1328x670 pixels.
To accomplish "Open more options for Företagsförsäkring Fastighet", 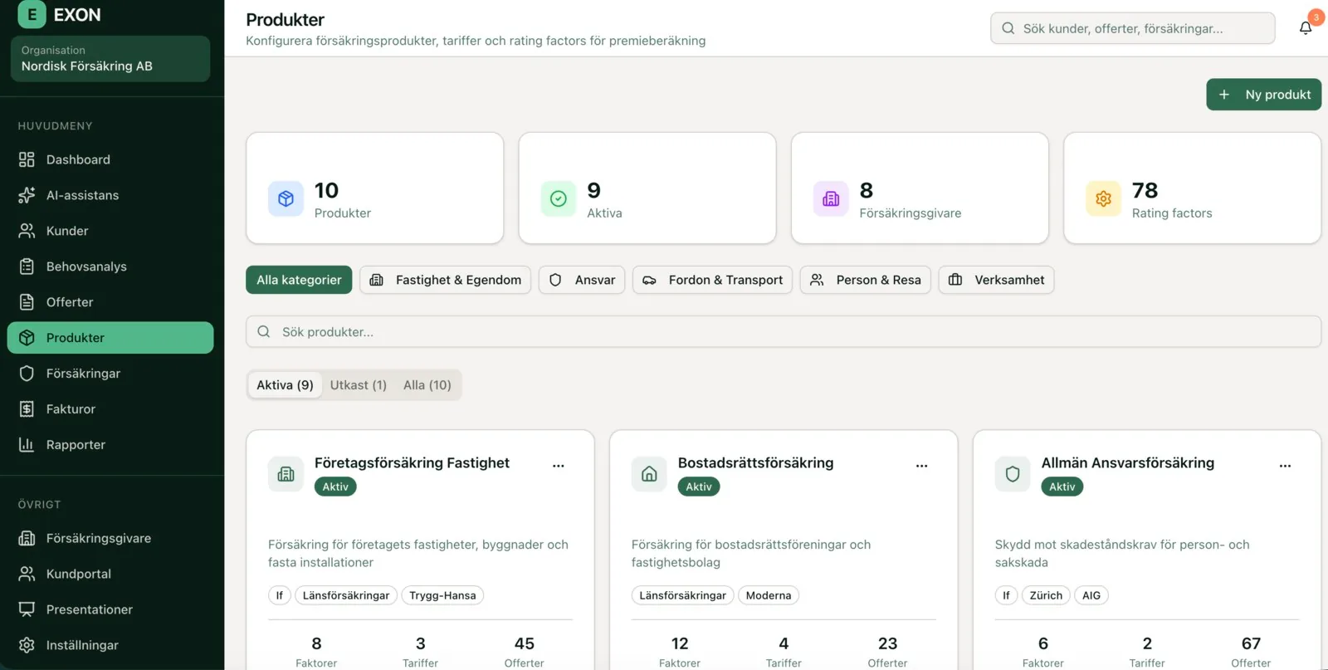I will point(559,466).
